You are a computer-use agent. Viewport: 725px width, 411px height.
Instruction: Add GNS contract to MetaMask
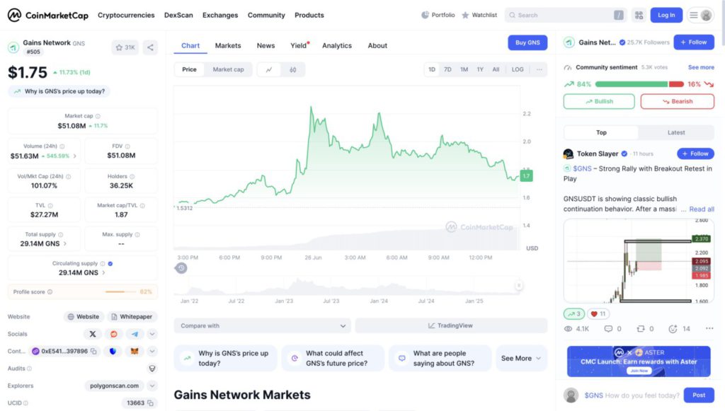tap(134, 351)
